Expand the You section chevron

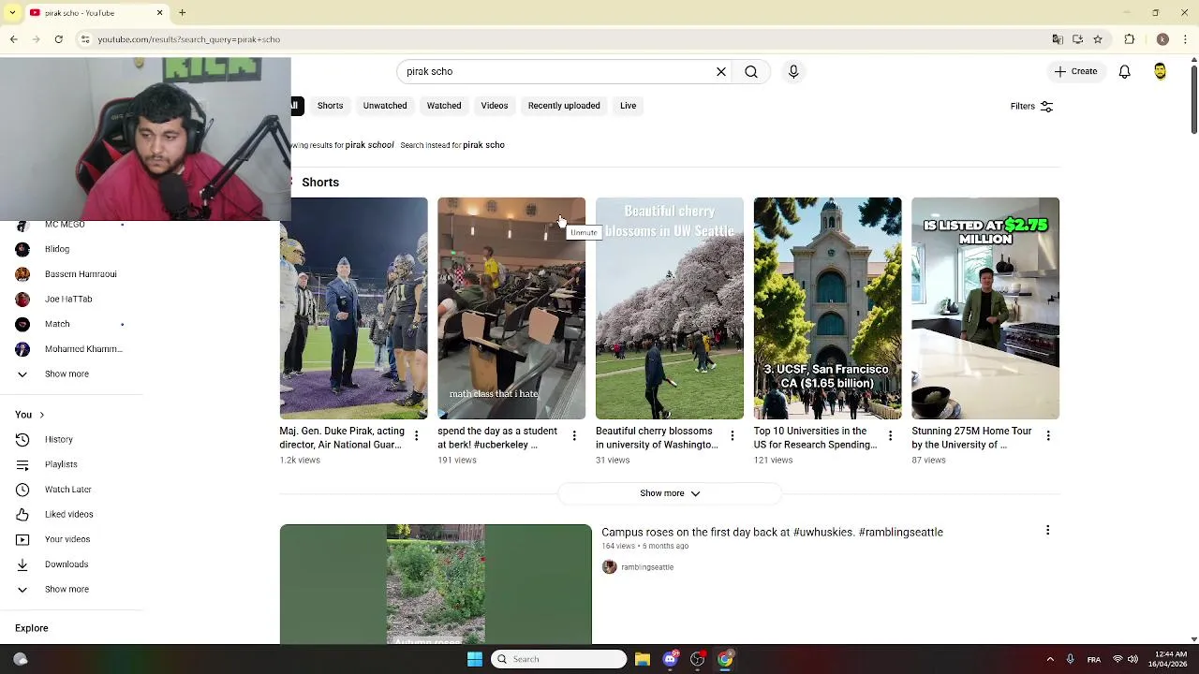coord(41,415)
